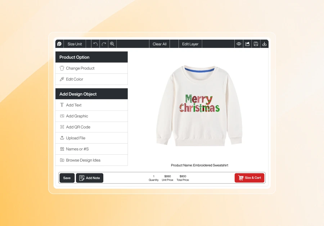Choose Change Product option
The height and width of the screenshot is (226, 324).
point(91,68)
